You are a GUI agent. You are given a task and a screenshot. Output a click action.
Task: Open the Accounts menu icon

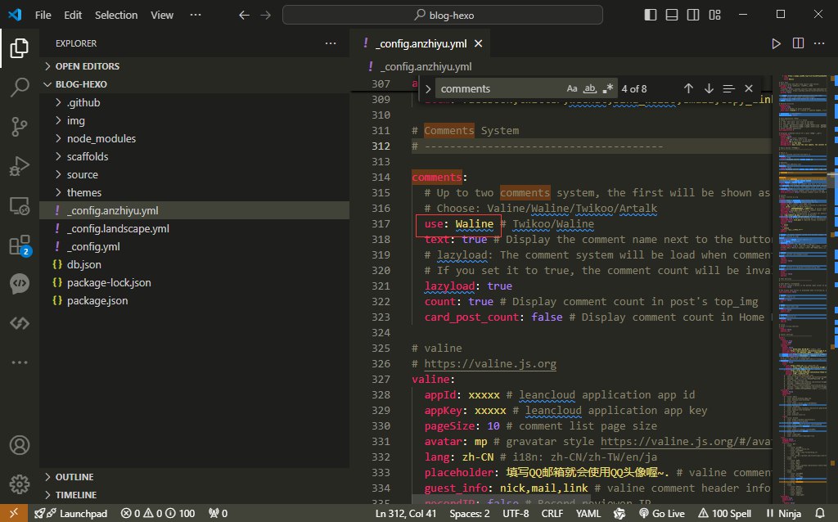19,446
